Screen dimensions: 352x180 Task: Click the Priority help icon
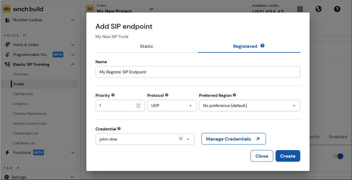click(113, 95)
